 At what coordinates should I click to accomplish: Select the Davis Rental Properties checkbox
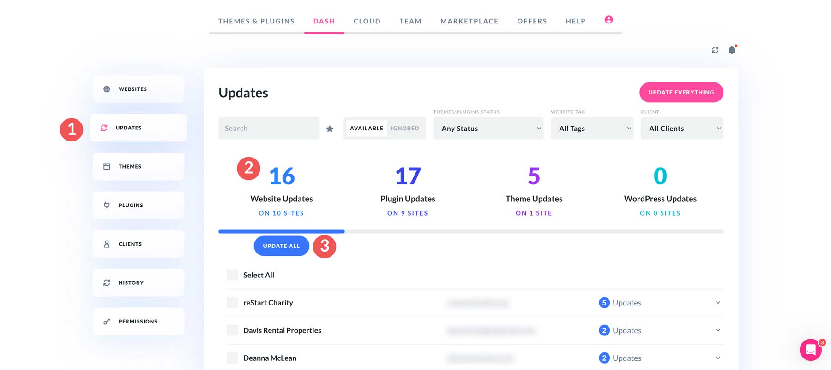pyautogui.click(x=232, y=330)
